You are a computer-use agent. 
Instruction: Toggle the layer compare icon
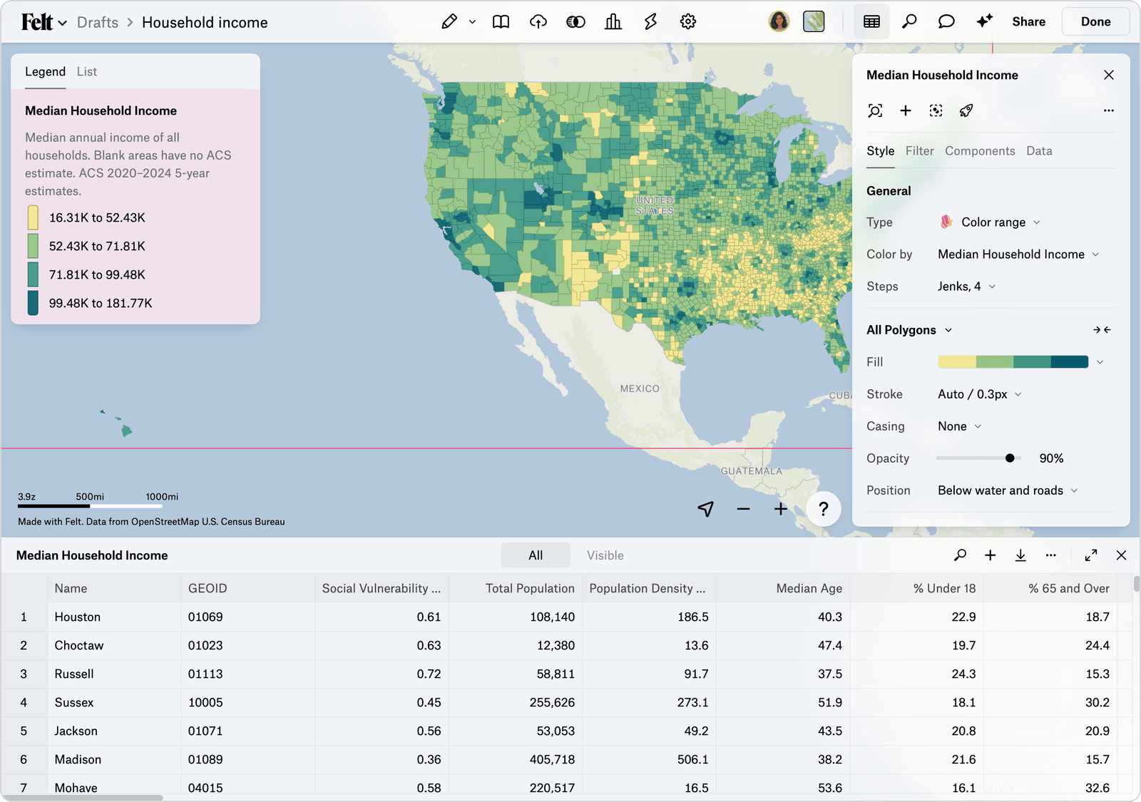pos(576,22)
